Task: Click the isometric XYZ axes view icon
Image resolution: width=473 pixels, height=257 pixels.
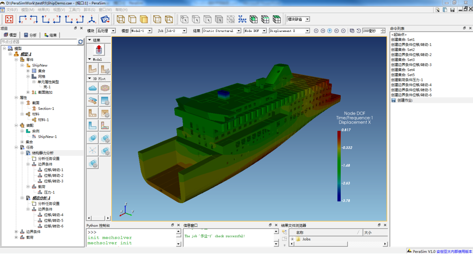Action: [x=92, y=19]
